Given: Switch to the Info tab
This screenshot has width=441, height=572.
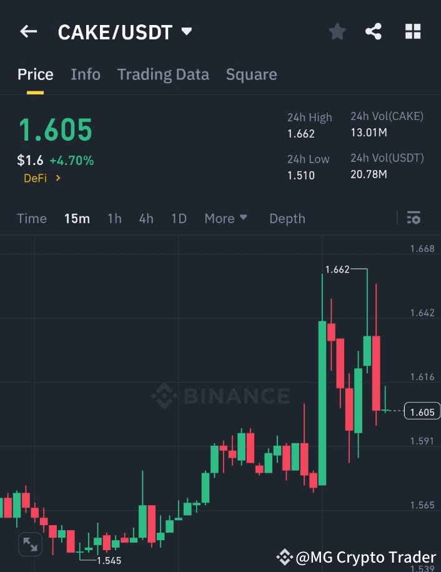Looking at the screenshot, I should click(x=85, y=74).
